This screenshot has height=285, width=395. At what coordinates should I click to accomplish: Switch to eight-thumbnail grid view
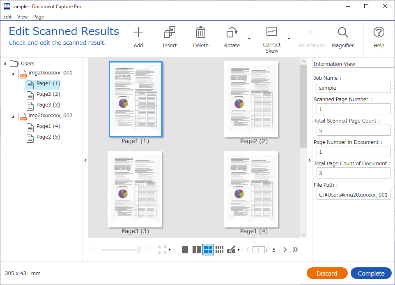[x=219, y=250]
